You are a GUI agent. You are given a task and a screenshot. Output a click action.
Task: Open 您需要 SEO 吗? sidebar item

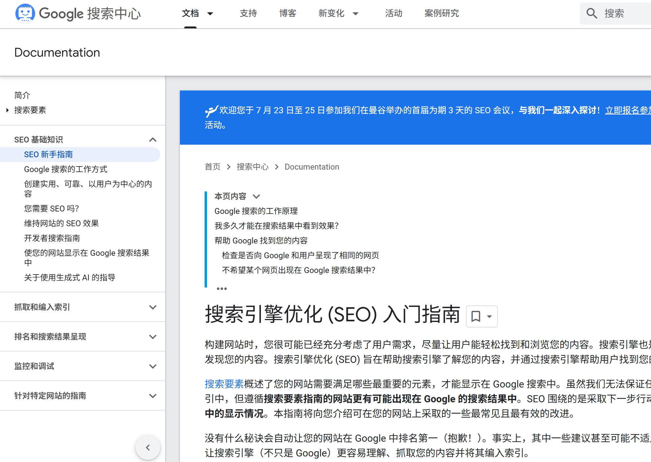click(51, 209)
